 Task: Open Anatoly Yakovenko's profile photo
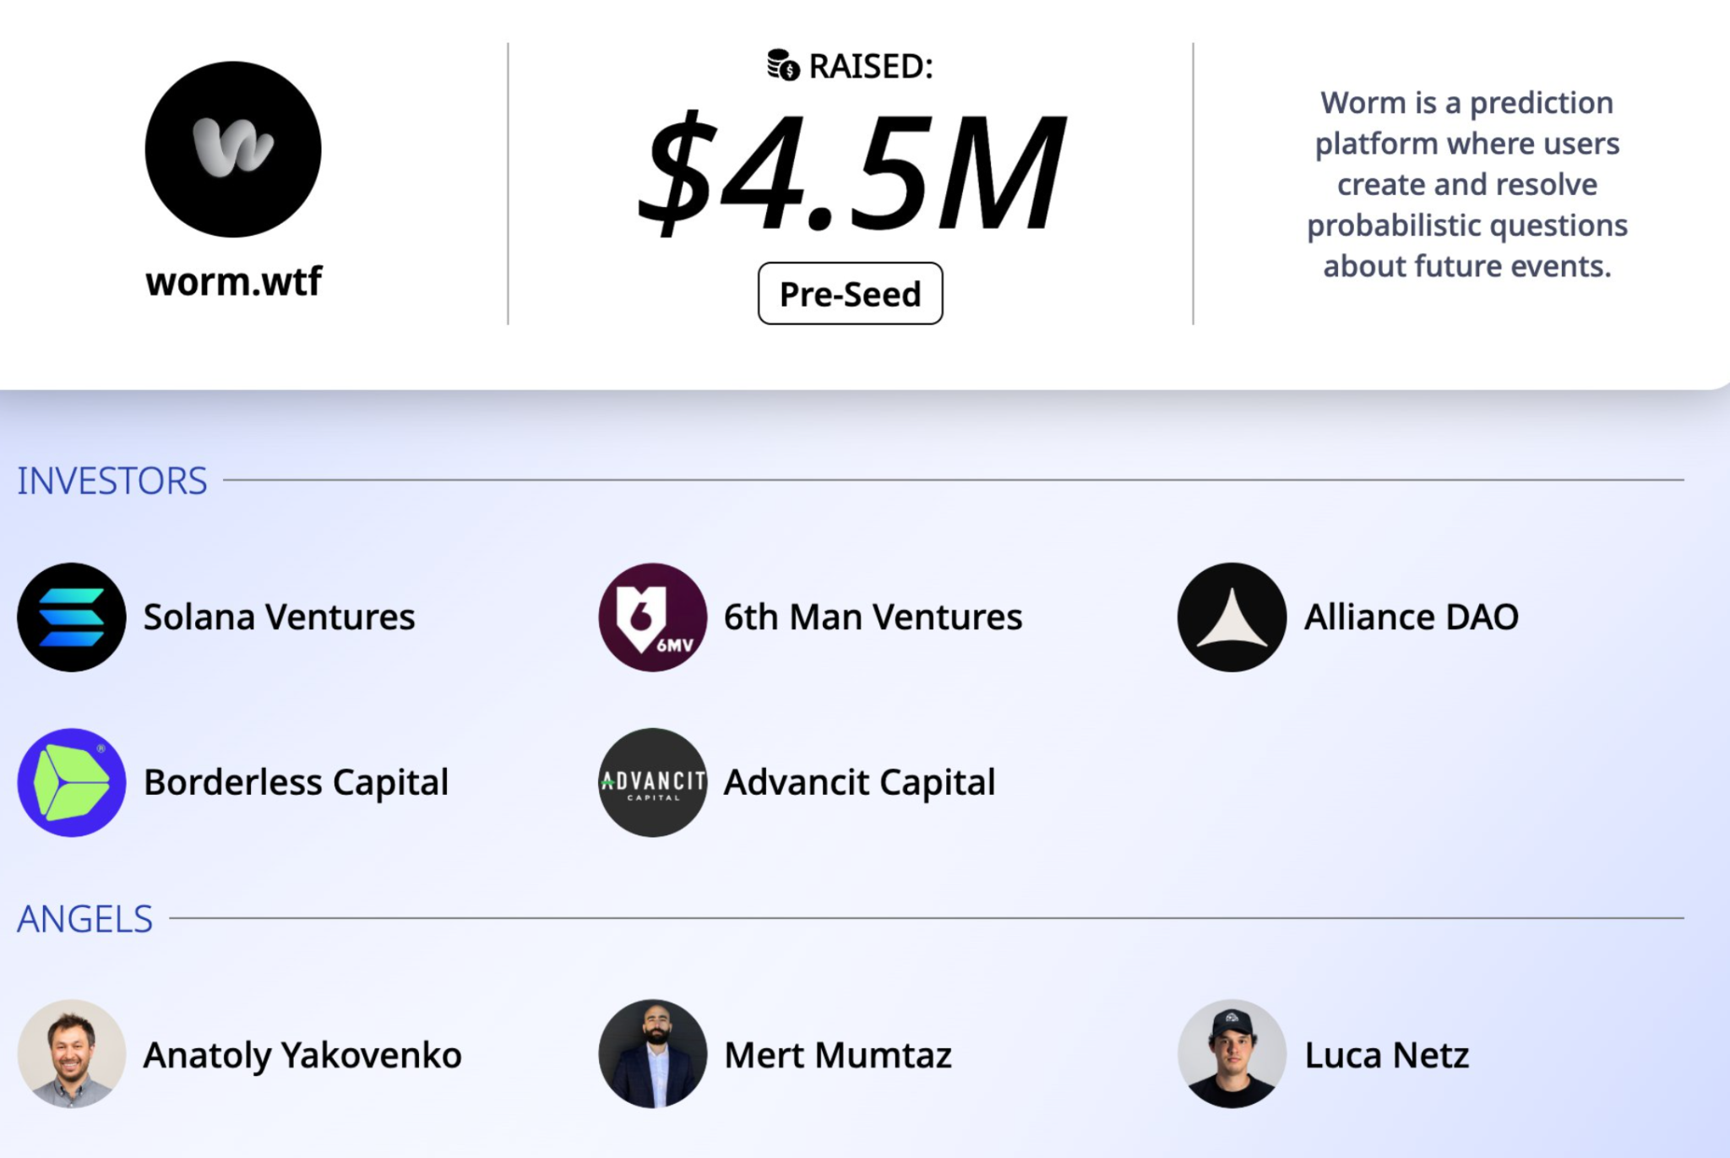click(72, 1054)
